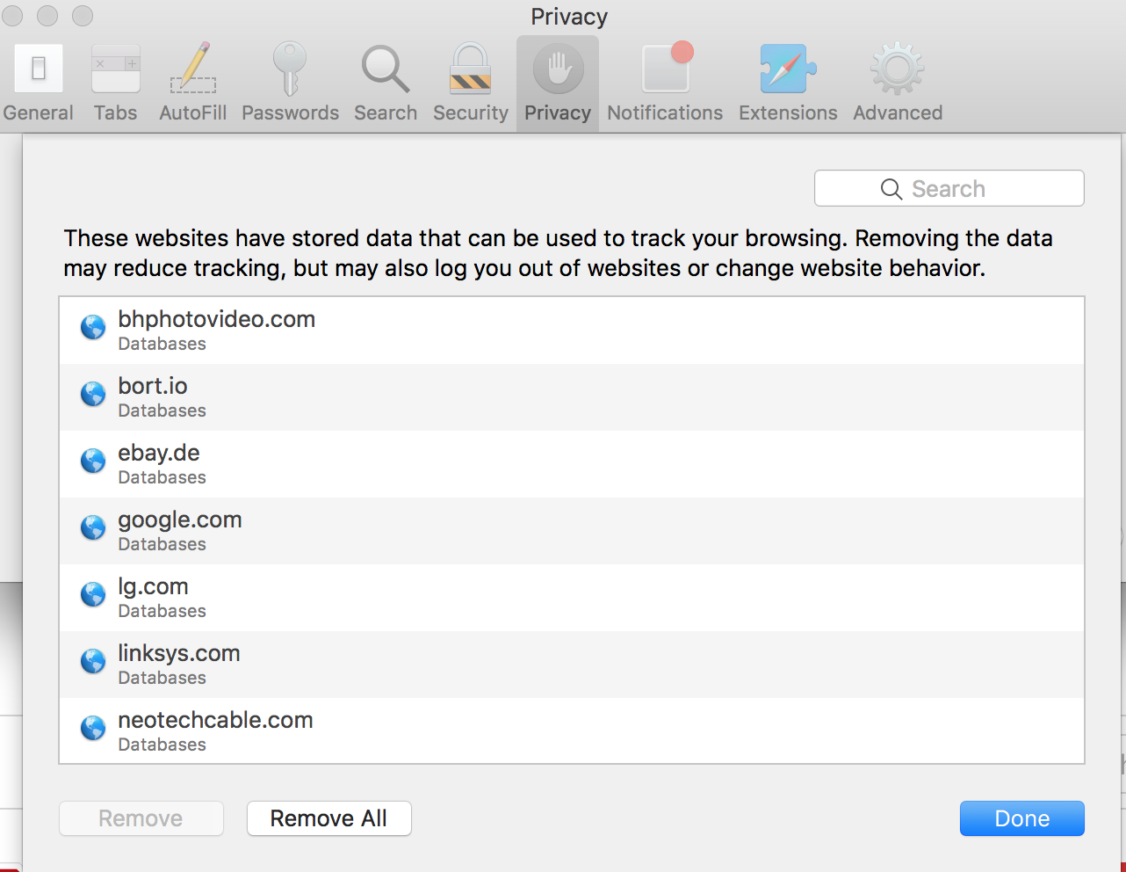
Task: Open the Search magnifier preferences pane
Action: click(386, 84)
